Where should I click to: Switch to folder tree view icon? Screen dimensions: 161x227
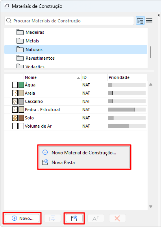[140, 20]
